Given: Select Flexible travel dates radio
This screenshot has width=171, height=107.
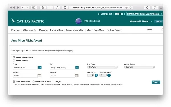Looking at the screenshot, I should pyautogui.click(x=33, y=82).
